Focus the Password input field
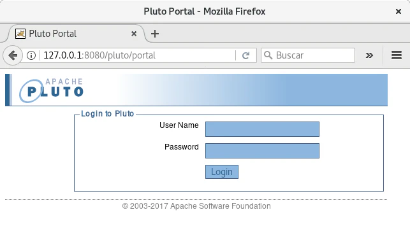The image size is (410, 231). [x=262, y=151]
